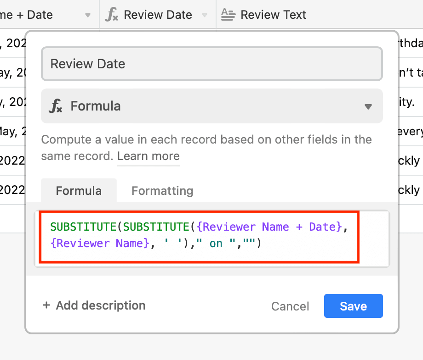Click inside the SUBSTITUTE formula editor
Viewport: 423px width, 360px height.
(x=212, y=238)
